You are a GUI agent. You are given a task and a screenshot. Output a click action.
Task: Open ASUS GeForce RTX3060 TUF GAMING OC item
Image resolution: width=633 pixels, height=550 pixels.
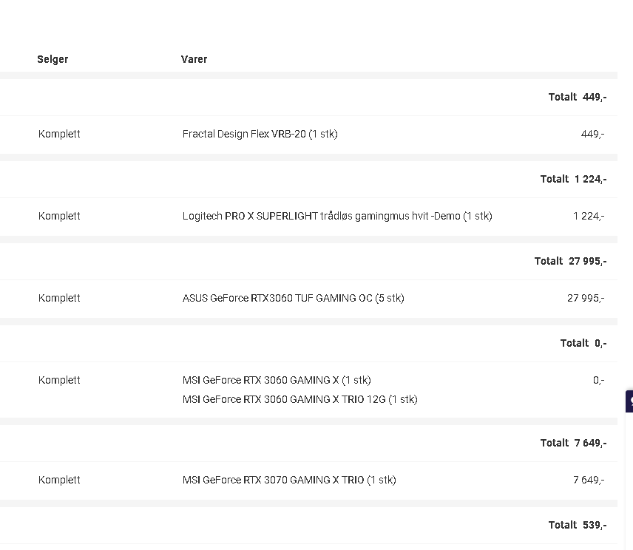pyautogui.click(x=293, y=298)
